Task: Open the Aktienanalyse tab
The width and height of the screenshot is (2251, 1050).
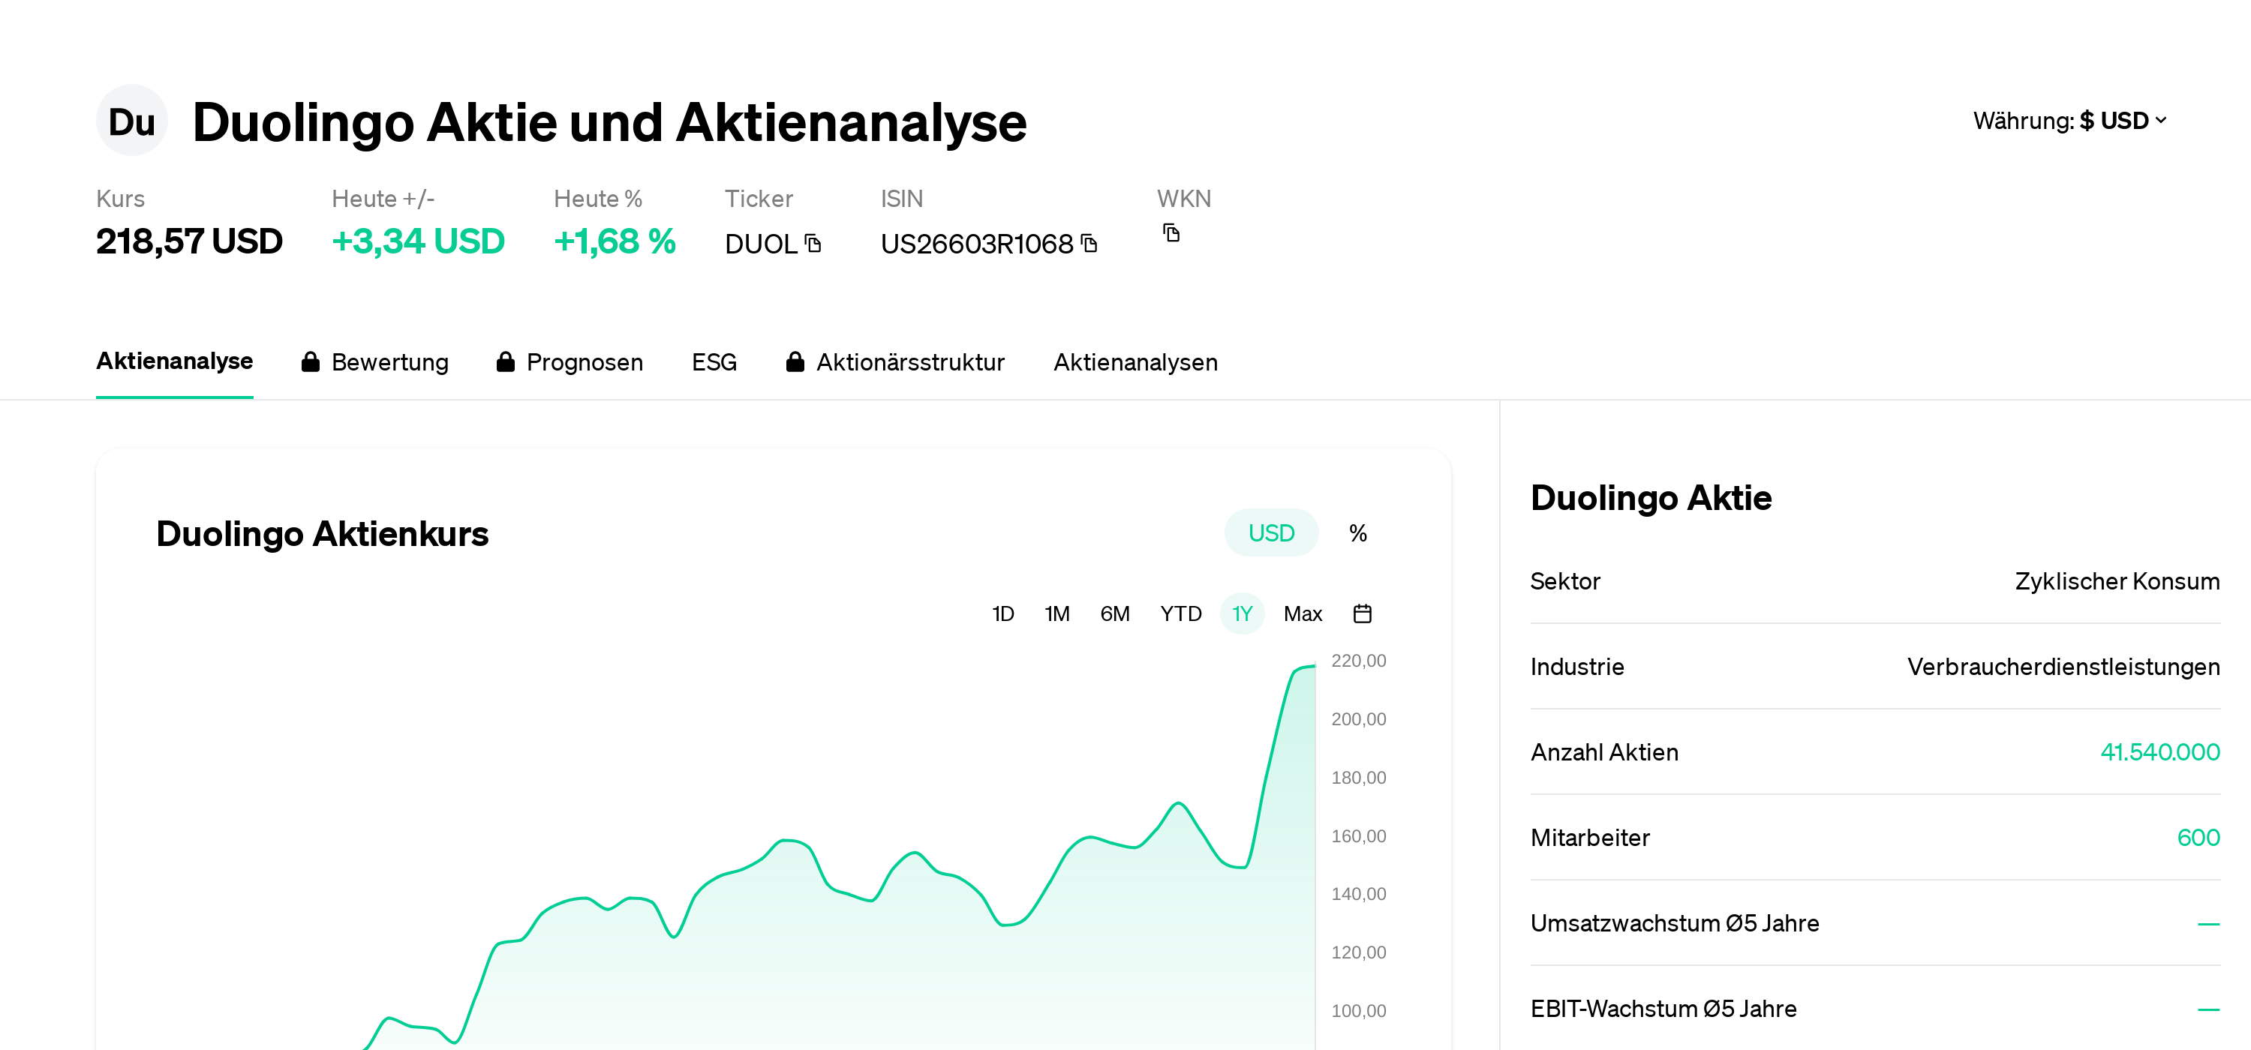Action: point(175,361)
